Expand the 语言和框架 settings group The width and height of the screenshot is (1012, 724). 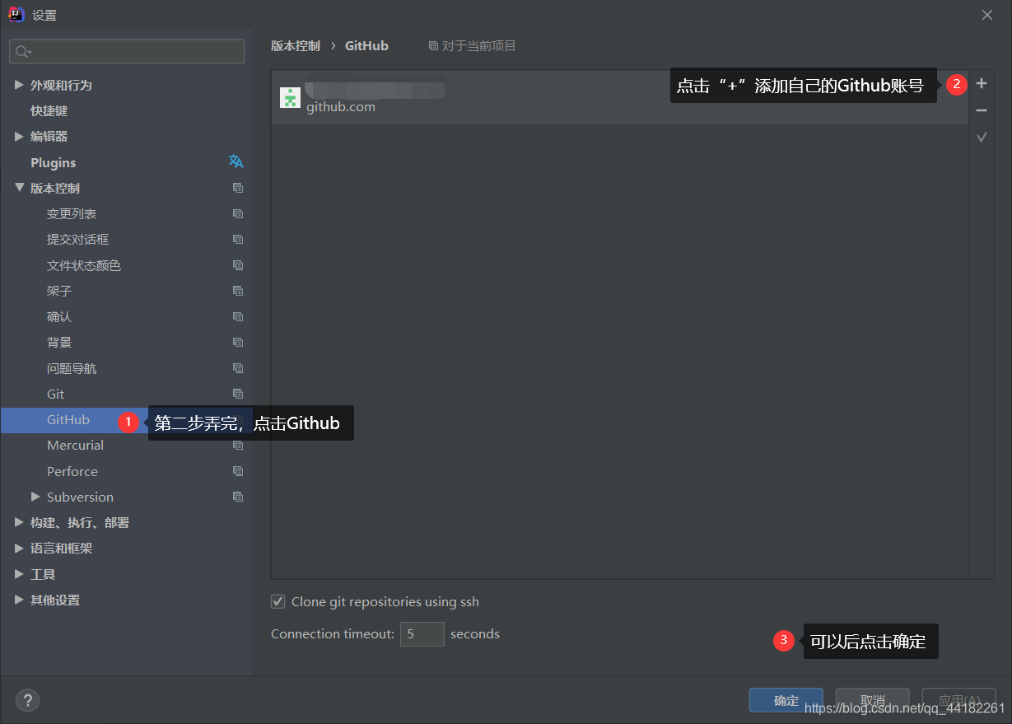[19, 548]
